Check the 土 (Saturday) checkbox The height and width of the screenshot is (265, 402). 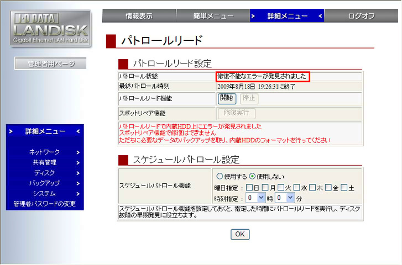tap(344, 188)
